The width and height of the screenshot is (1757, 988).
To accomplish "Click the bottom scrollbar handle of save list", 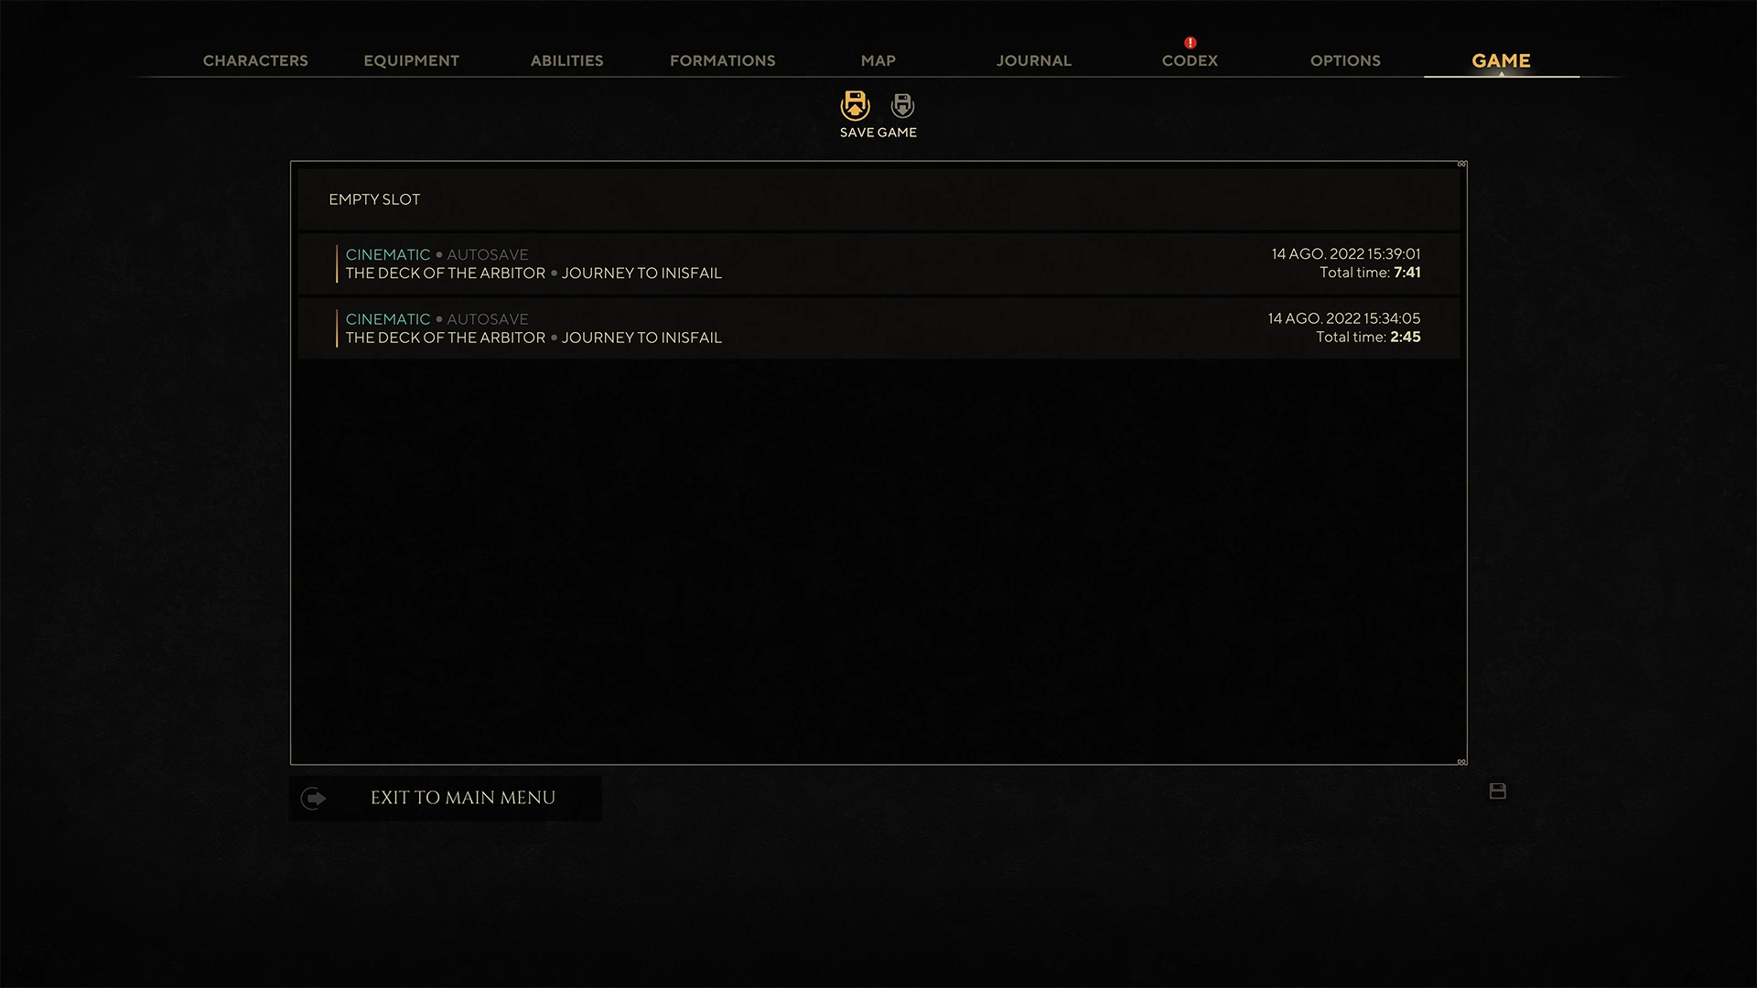I will coord(1462,761).
